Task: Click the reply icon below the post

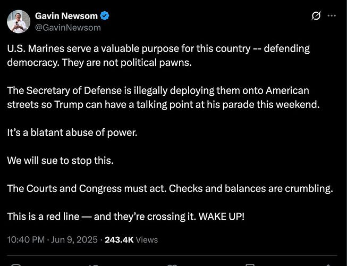Action: tap(16, 265)
